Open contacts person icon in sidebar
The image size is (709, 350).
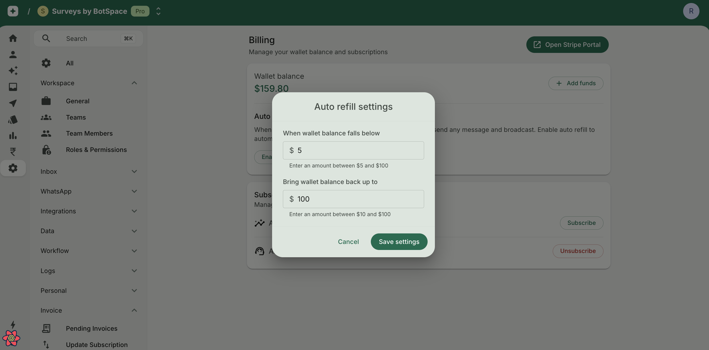(13, 54)
